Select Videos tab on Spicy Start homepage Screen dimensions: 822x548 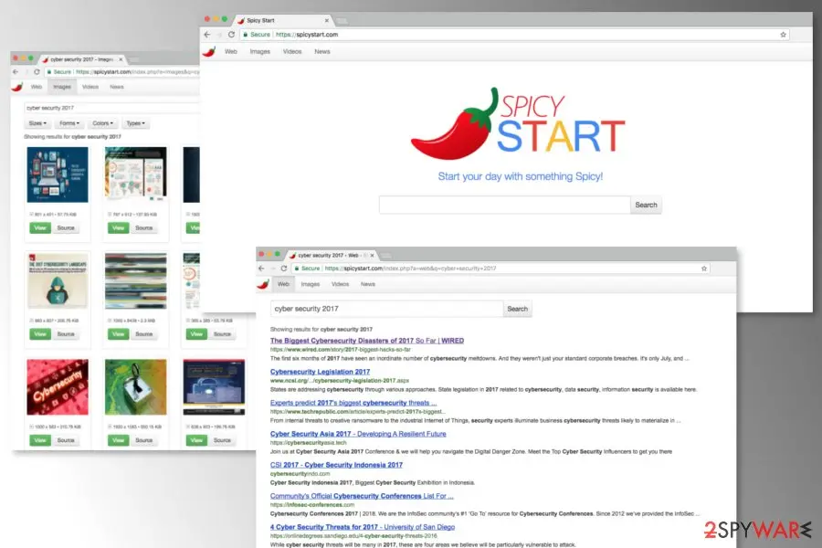pos(292,51)
